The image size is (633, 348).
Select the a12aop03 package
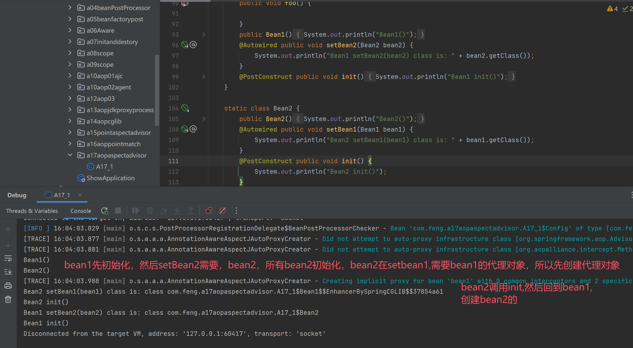(101, 99)
